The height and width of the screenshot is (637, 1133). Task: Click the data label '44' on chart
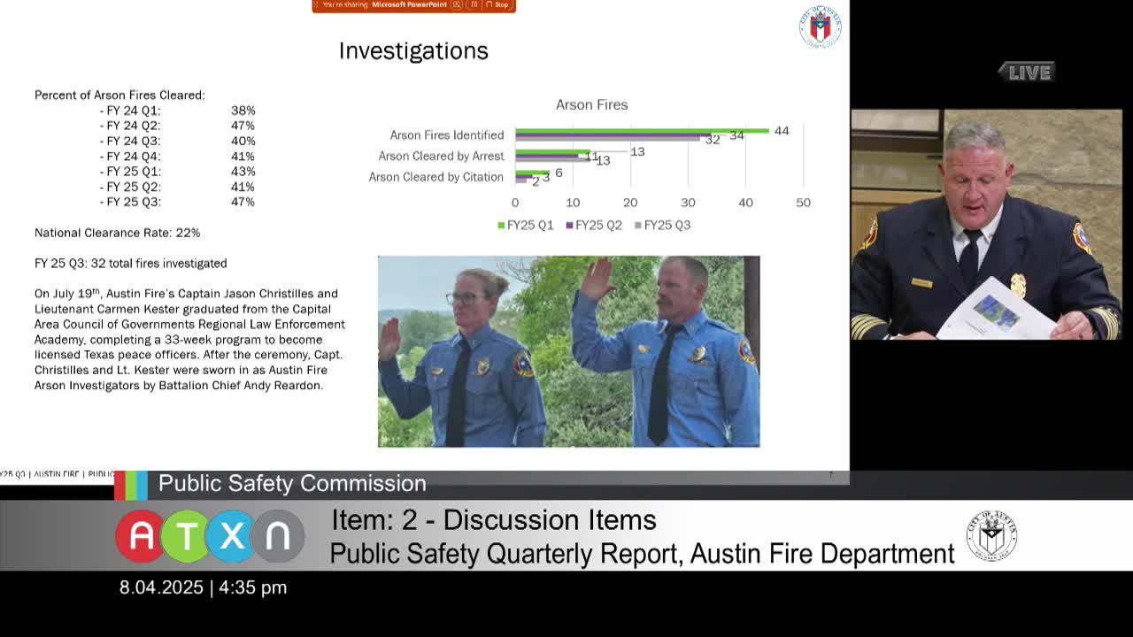click(782, 131)
